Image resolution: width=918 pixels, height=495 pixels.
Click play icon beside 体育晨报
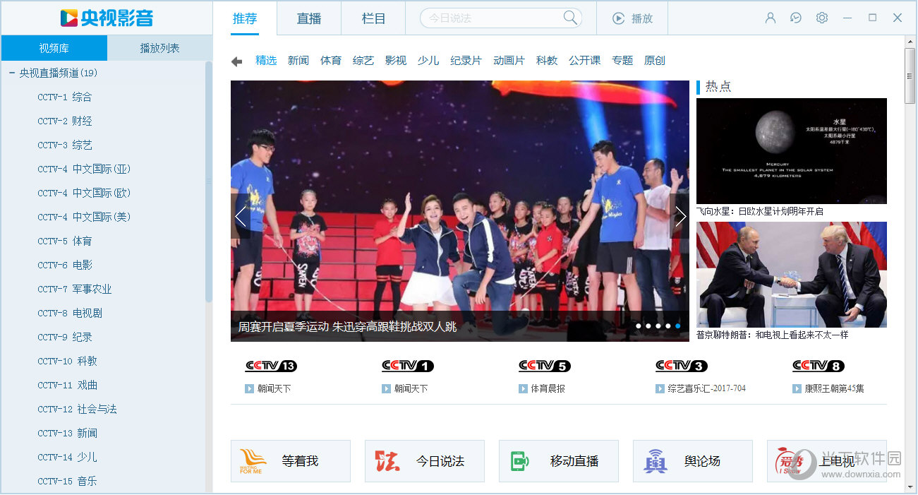[523, 389]
